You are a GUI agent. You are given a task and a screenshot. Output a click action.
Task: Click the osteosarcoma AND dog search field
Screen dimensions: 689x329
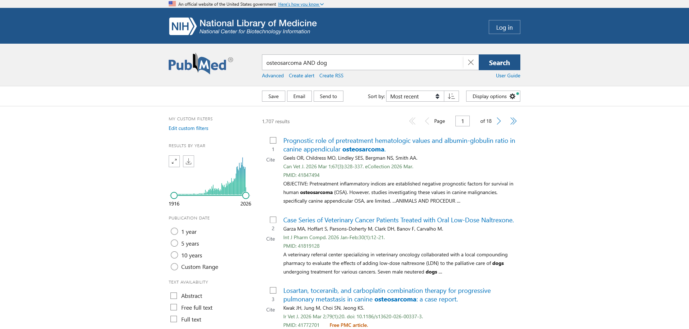click(x=362, y=62)
